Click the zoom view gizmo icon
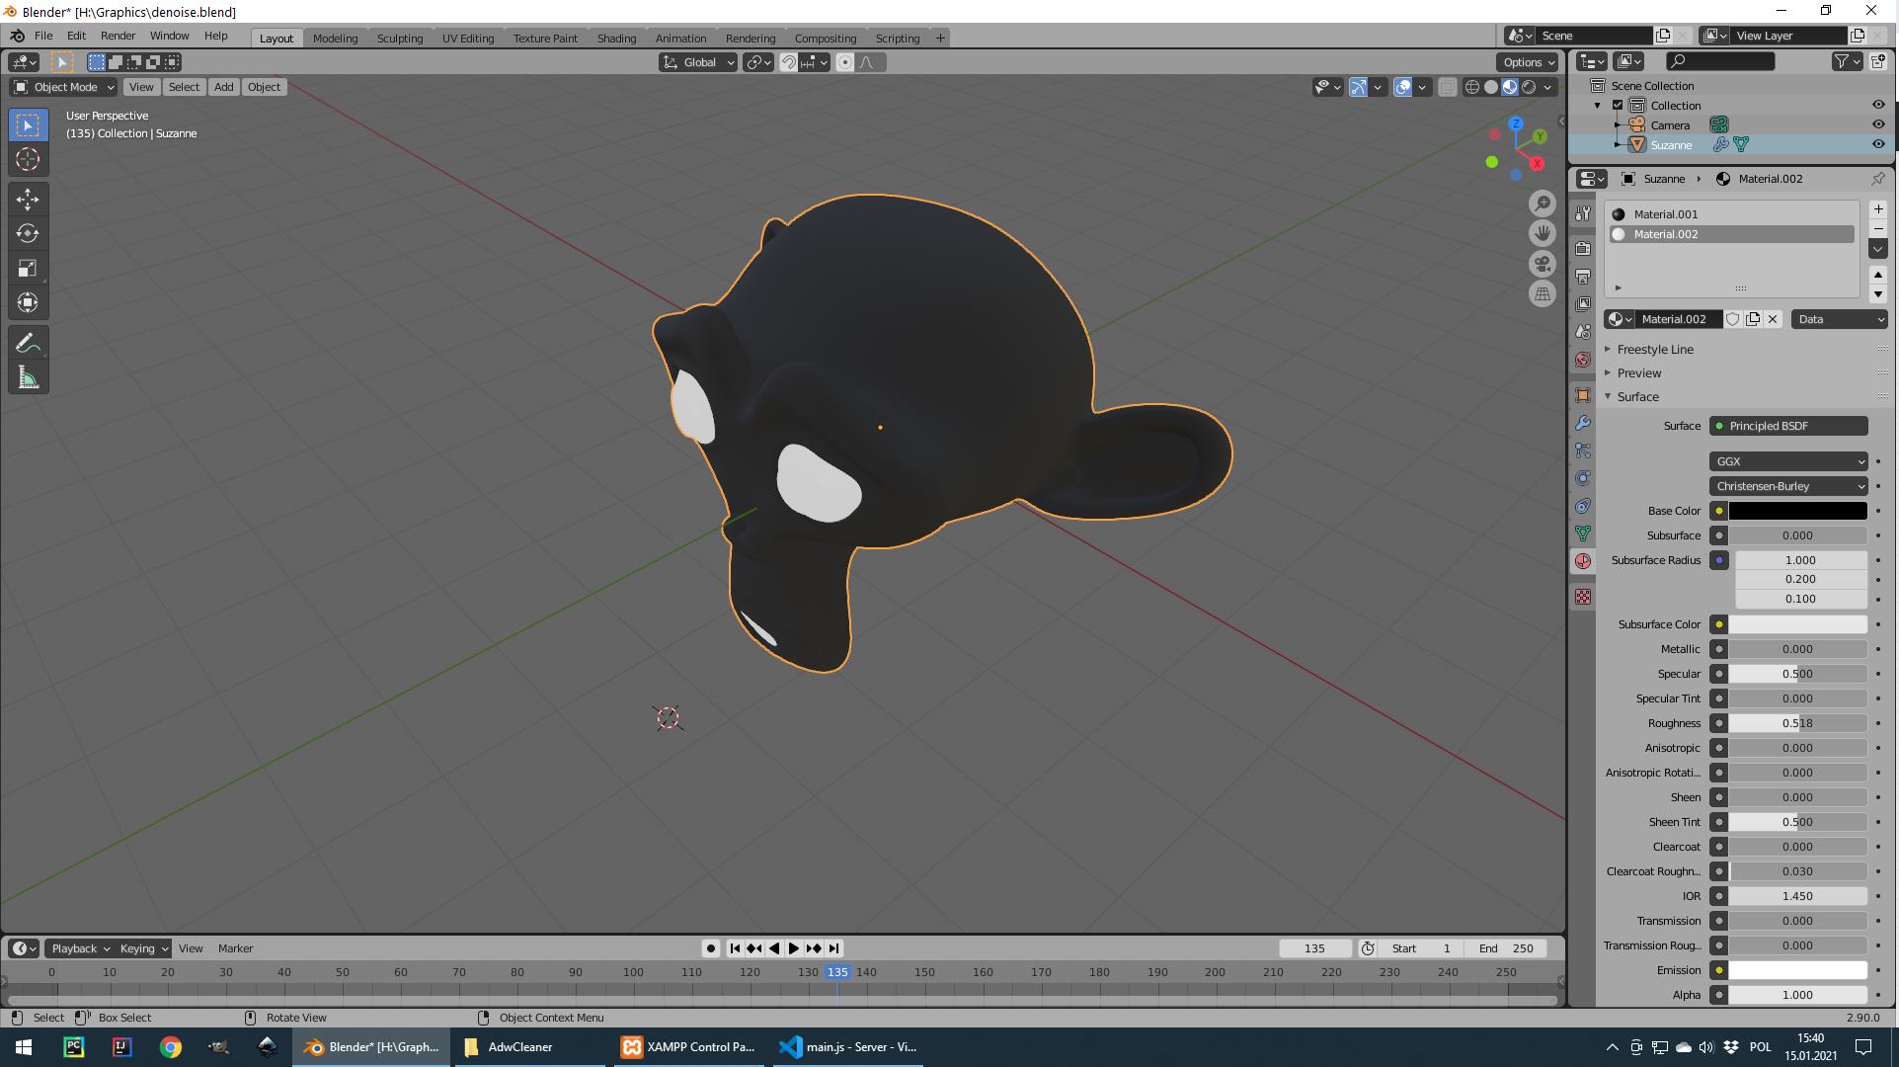Screen dimensions: 1899x1067 [x=1543, y=204]
